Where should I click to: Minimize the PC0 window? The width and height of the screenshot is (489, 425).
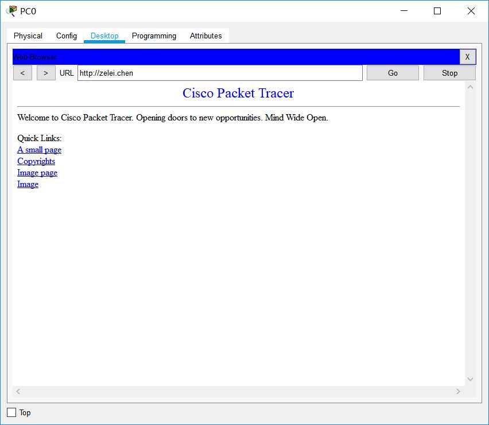(404, 11)
